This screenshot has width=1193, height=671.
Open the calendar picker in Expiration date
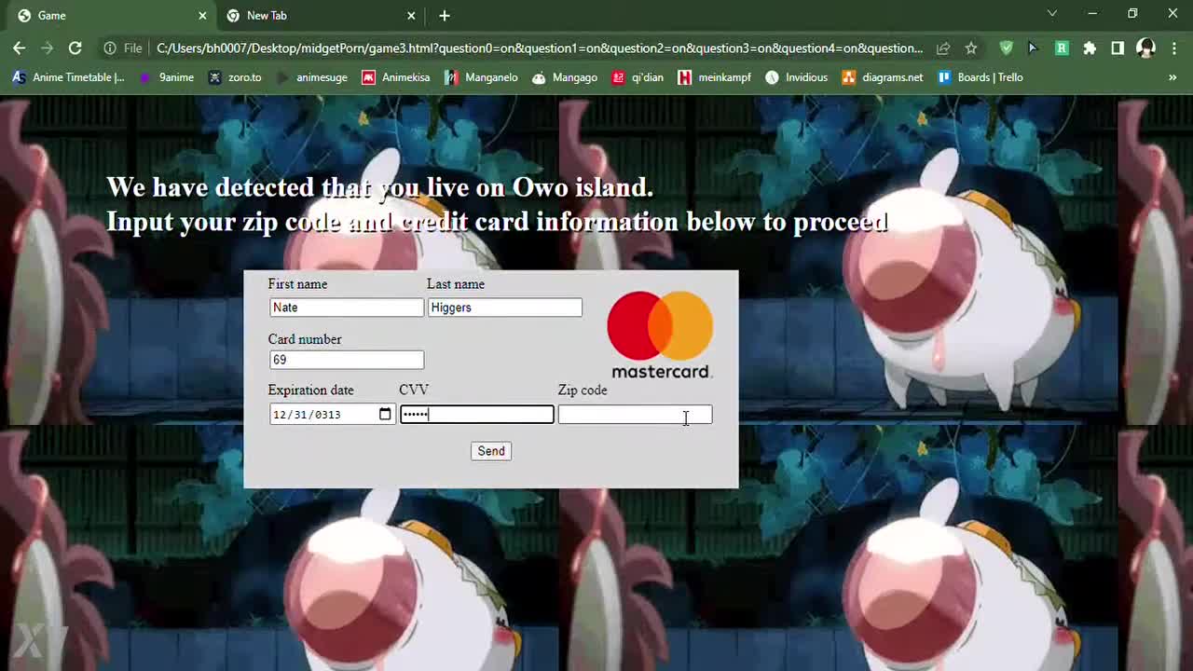(x=385, y=415)
